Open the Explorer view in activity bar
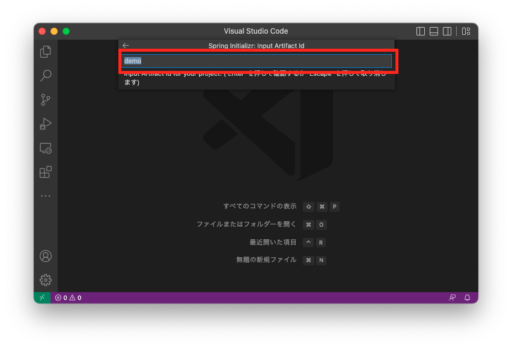 point(46,52)
